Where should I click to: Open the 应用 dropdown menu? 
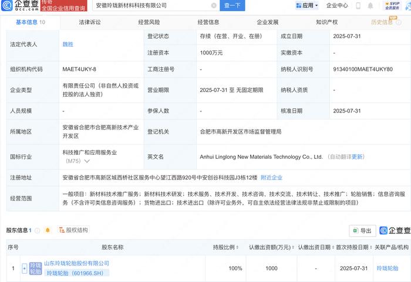pyautogui.click(x=306, y=5)
